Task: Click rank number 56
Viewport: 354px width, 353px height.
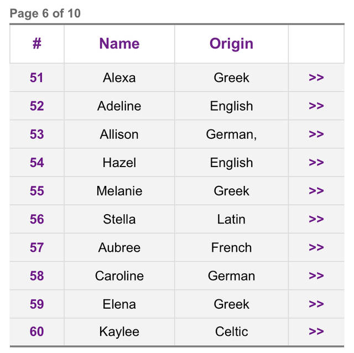Action: pyautogui.click(x=37, y=219)
